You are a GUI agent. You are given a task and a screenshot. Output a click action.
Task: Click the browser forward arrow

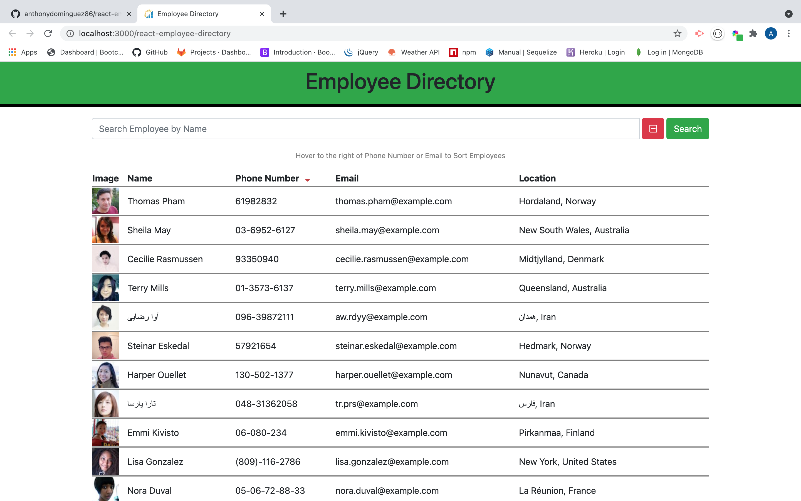(30, 33)
